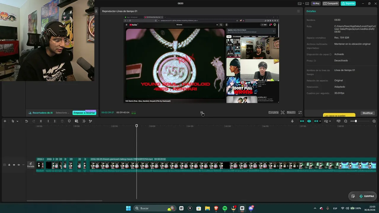Open the selection pointer tool dropdown
The height and width of the screenshot is (213, 379).
(x=17, y=121)
